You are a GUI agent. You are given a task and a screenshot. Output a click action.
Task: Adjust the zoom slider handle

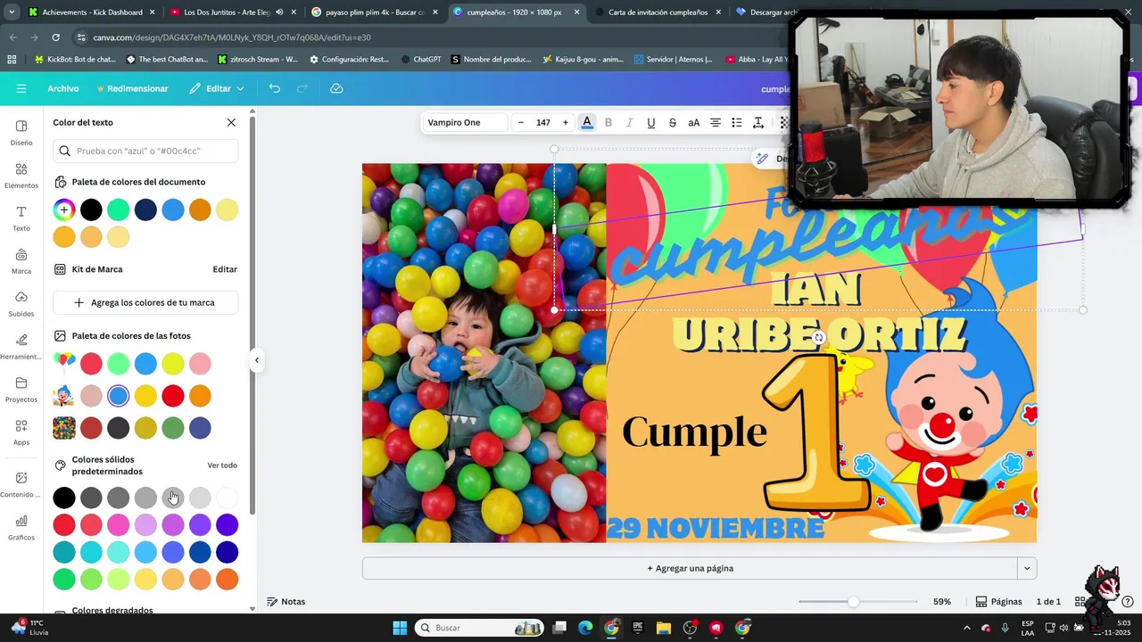[853, 602]
